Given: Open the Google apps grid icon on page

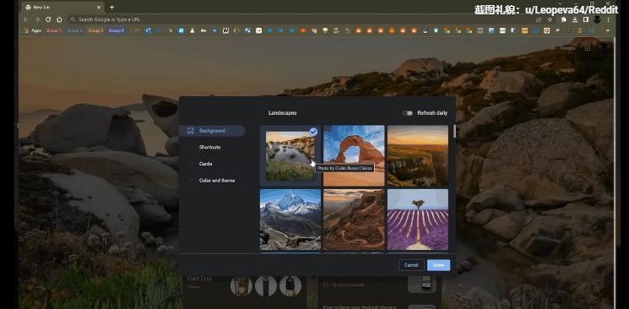Looking at the screenshot, I should [588, 48].
